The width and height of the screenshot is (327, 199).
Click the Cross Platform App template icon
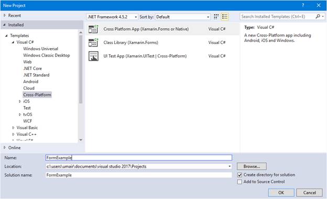[x=93, y=29]
